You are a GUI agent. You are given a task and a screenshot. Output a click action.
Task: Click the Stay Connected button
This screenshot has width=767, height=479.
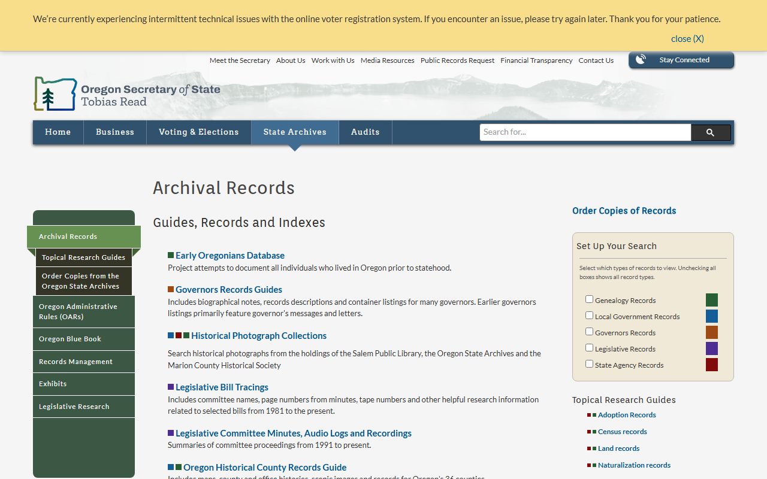click(681, 60)
